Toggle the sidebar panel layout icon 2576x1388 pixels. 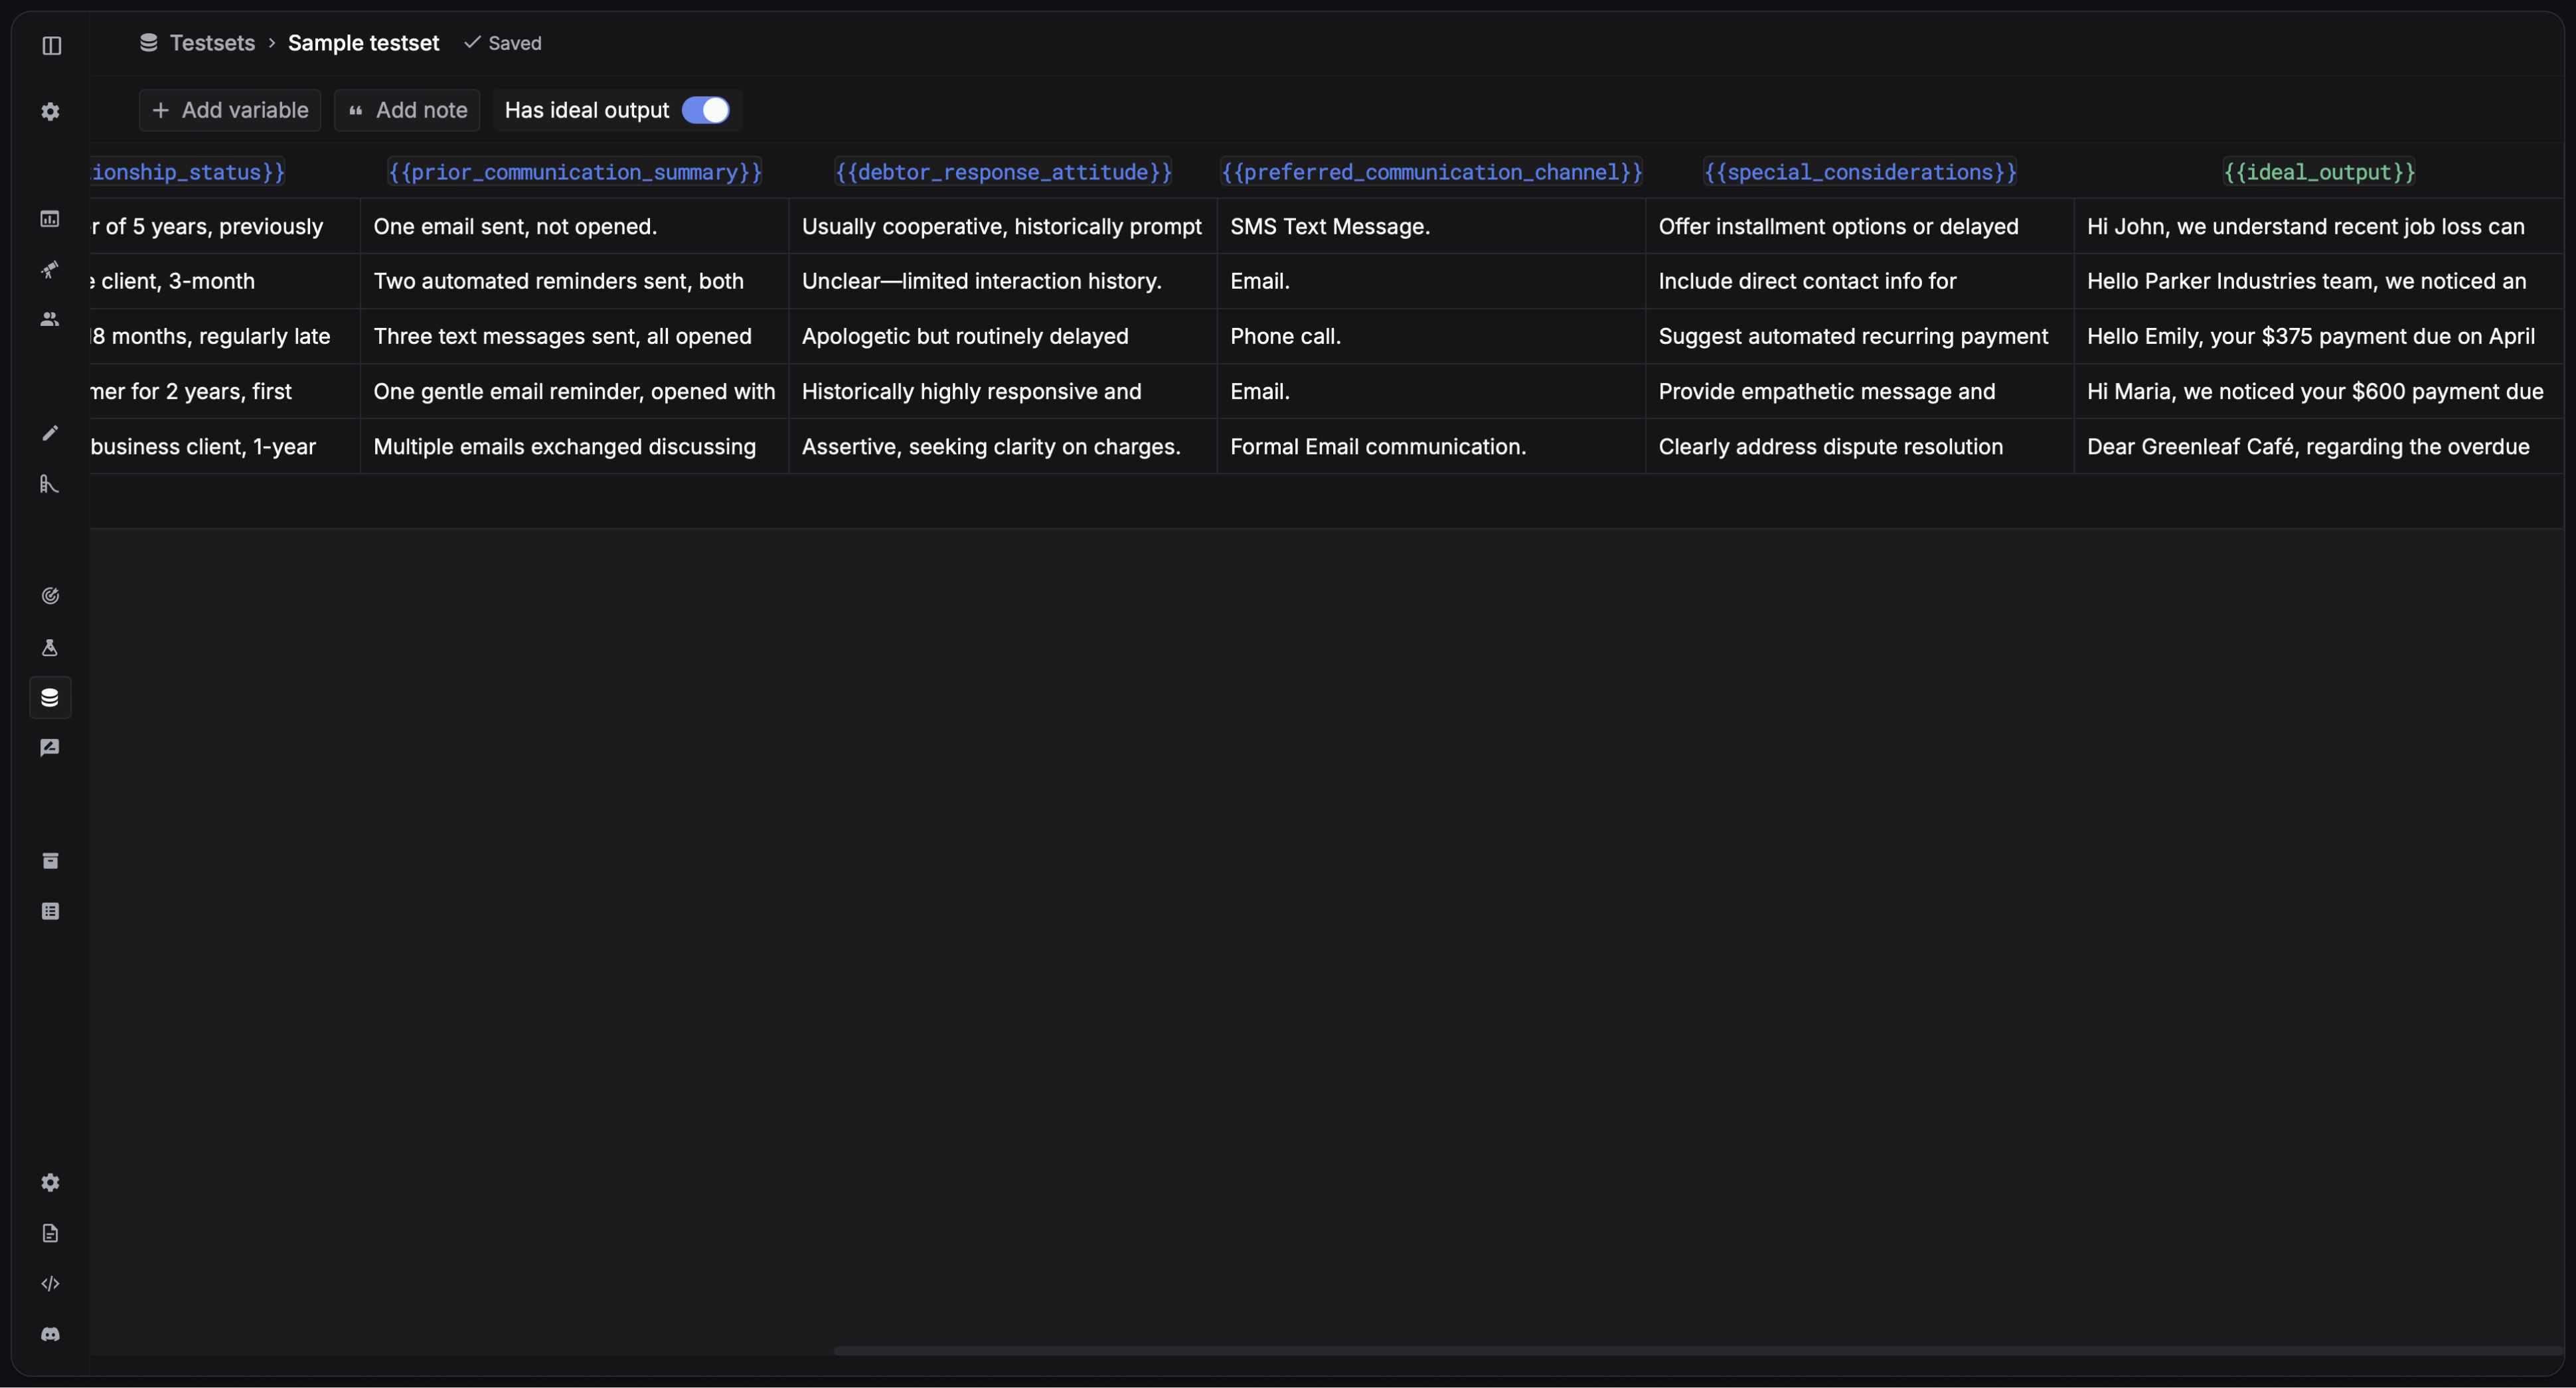point(51,45)
